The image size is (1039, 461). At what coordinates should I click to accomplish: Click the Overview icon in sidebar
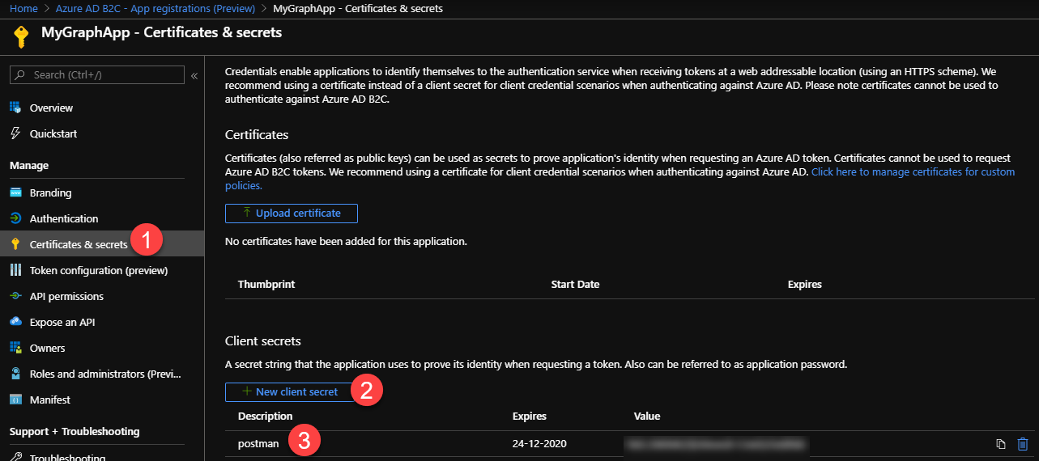(x=15, y=108)
